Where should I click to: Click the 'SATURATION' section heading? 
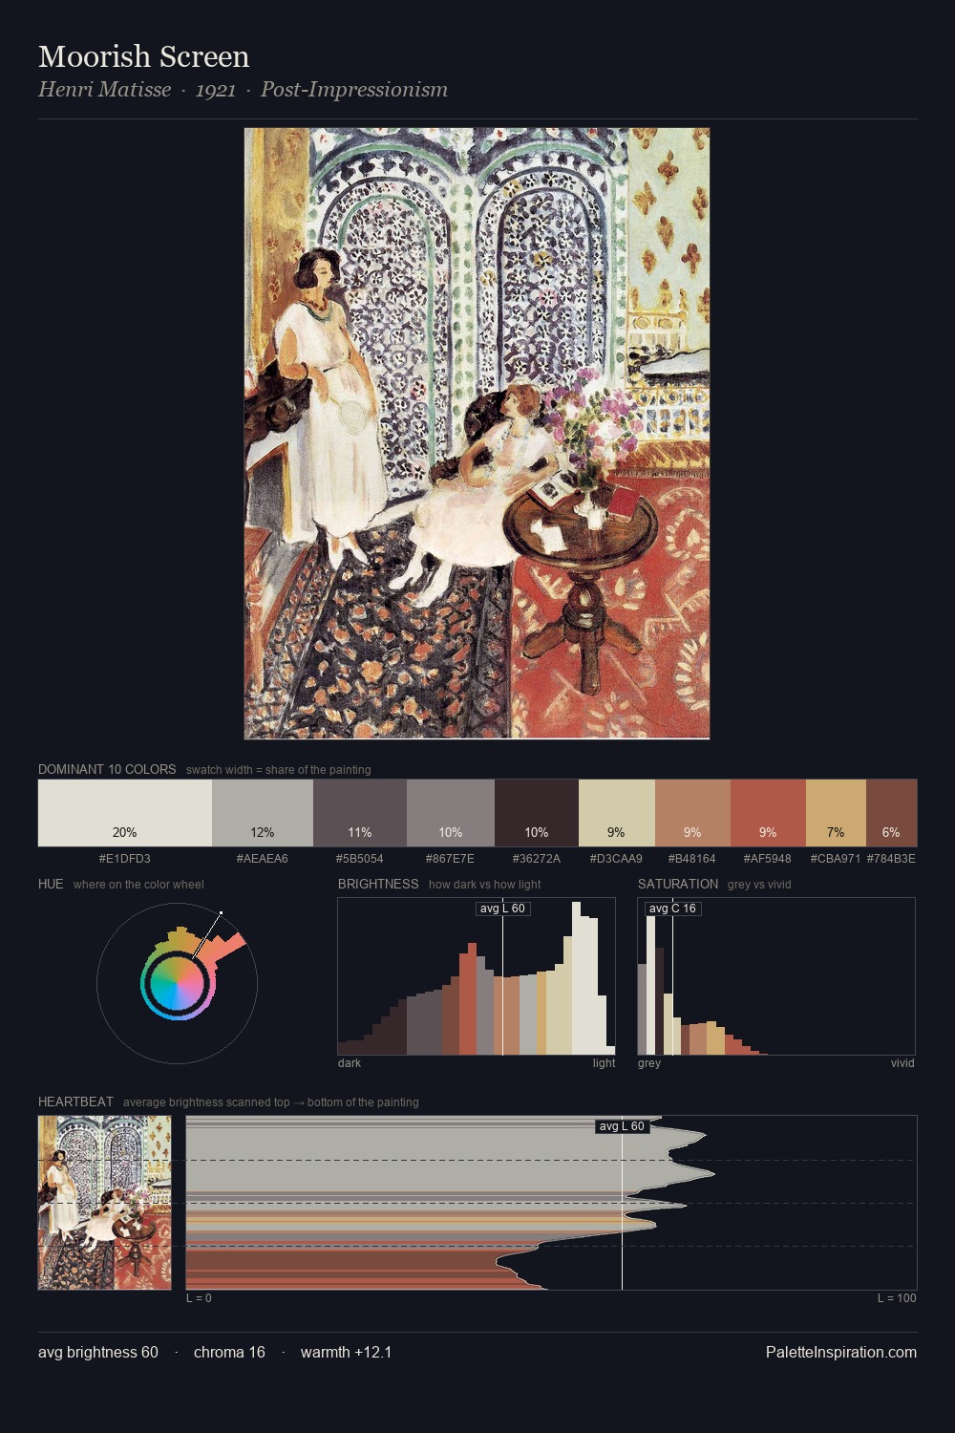(678, 884)
